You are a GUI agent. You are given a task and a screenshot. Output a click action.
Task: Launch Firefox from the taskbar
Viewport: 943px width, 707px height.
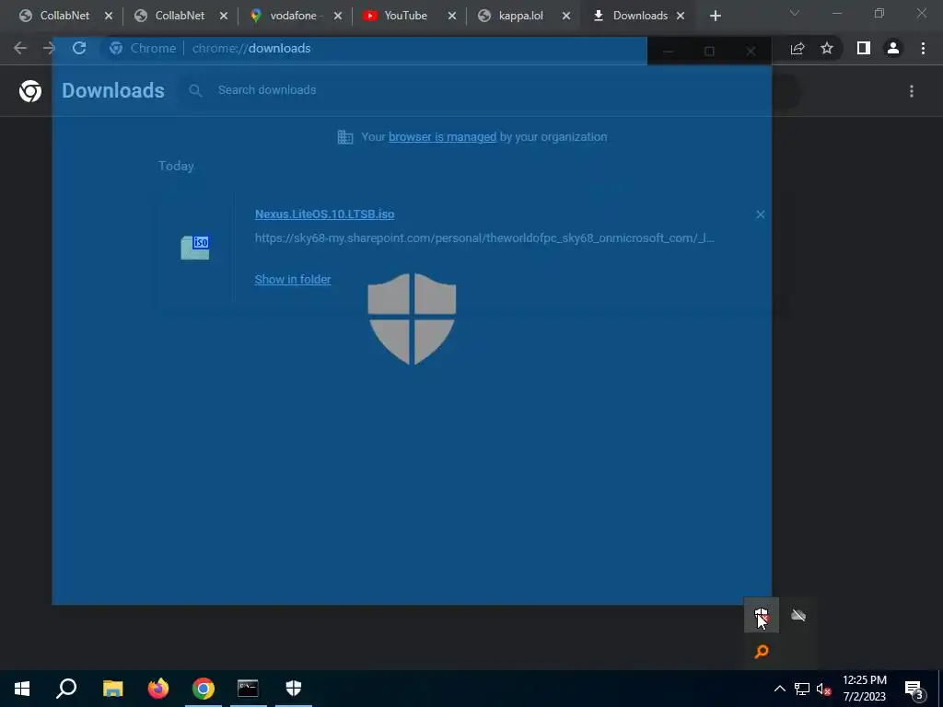point(158,689)
